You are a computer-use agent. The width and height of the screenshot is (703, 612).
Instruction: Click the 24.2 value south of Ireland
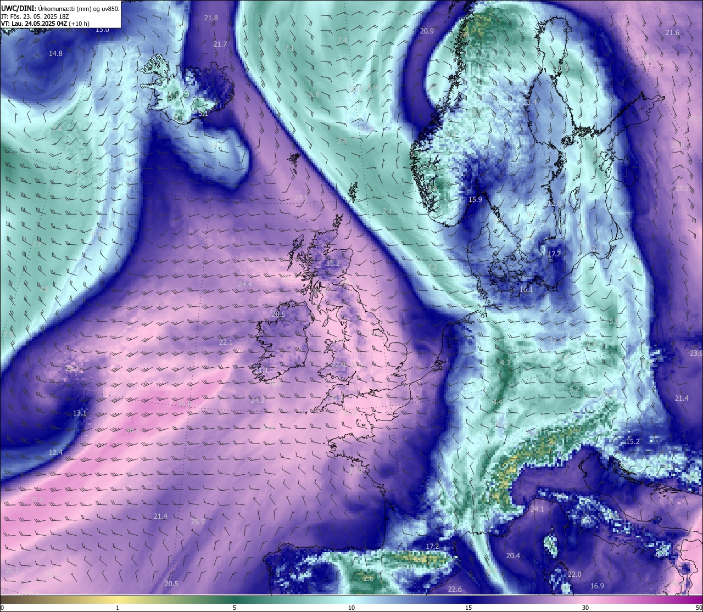click(258, 401)
